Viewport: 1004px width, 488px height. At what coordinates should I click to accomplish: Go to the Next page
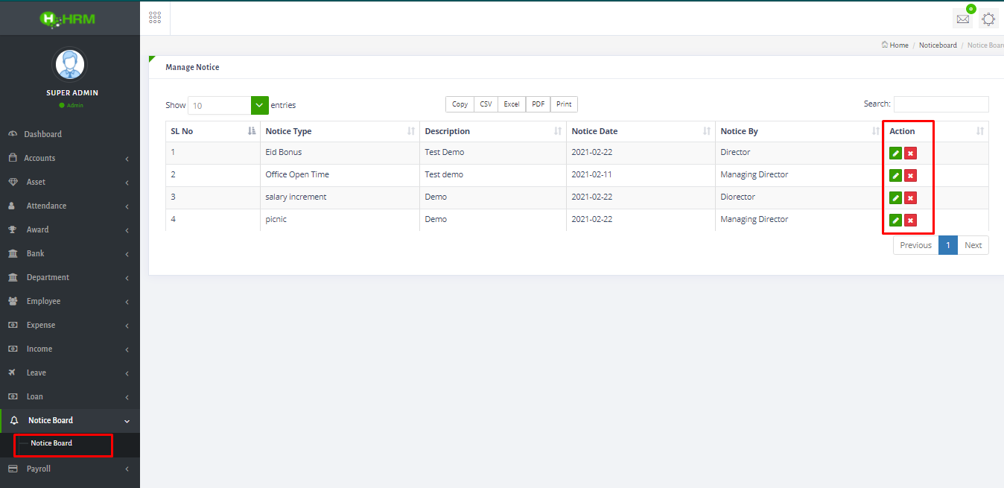pos(973,245)
